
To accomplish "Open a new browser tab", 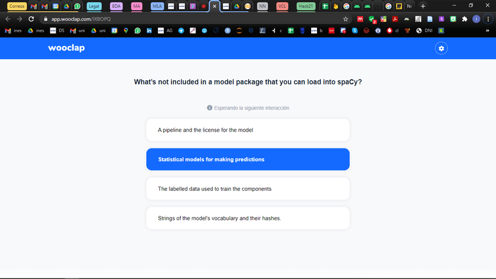I will [x=423, y=6].
